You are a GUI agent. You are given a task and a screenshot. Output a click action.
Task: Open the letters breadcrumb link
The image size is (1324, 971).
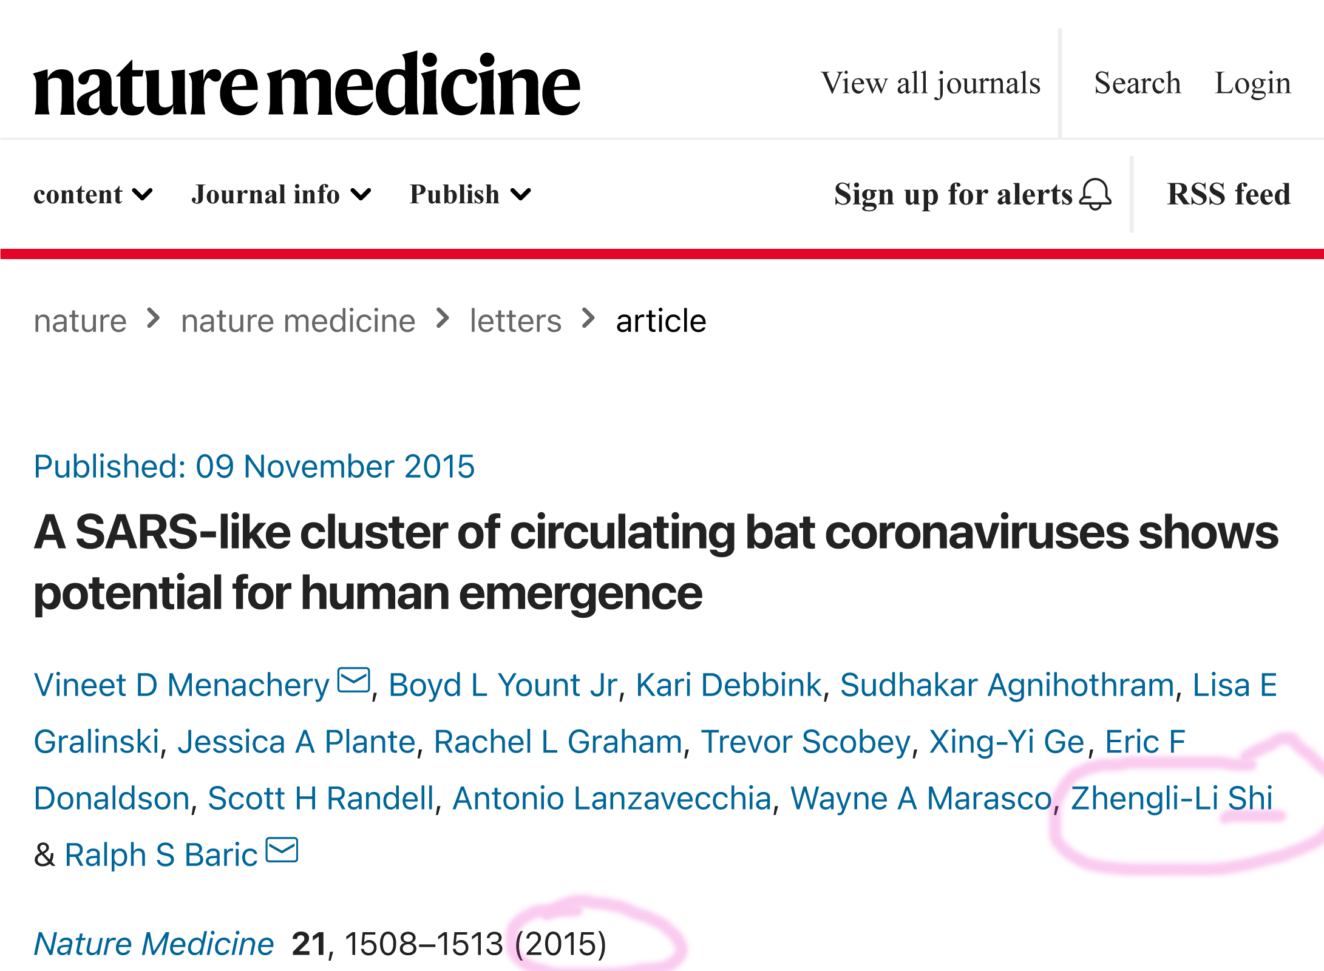pos(515,320)
